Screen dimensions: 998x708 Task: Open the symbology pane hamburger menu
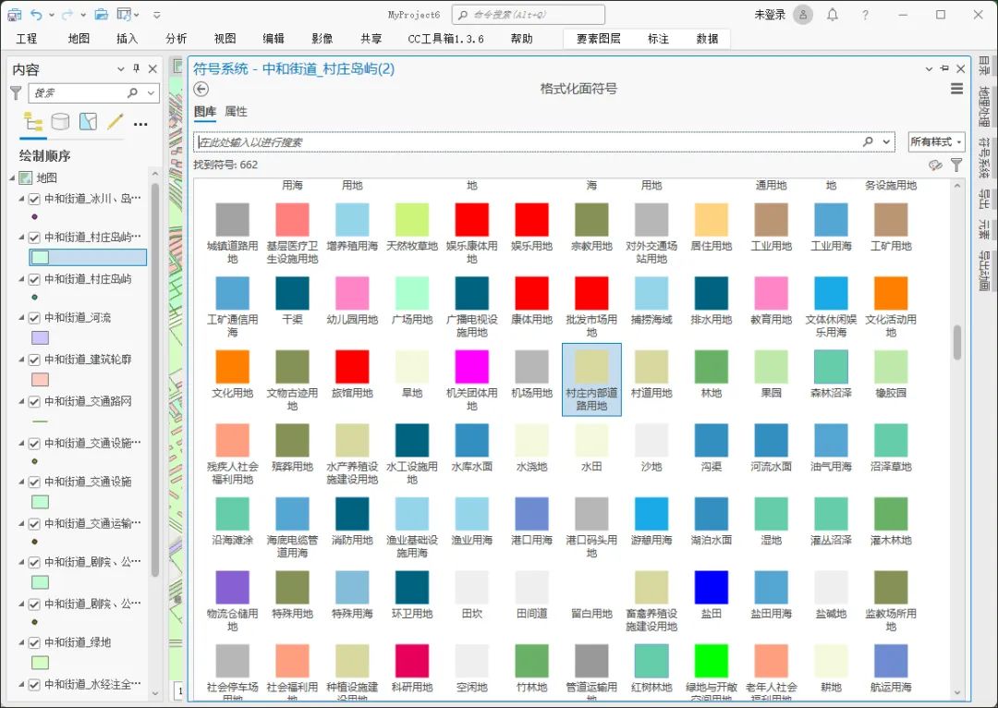tap(956, 89)
